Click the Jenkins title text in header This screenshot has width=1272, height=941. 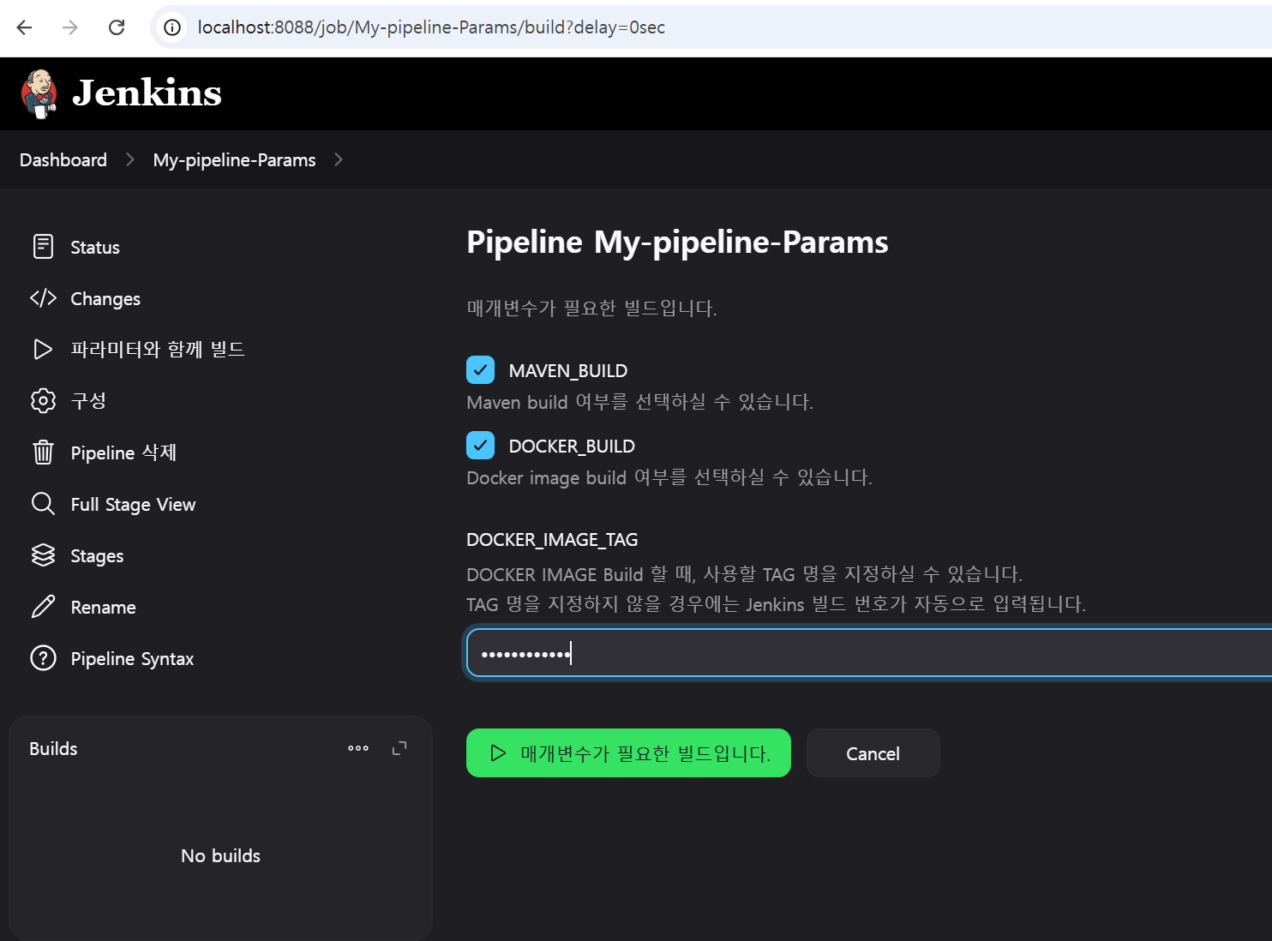[147, 93]
